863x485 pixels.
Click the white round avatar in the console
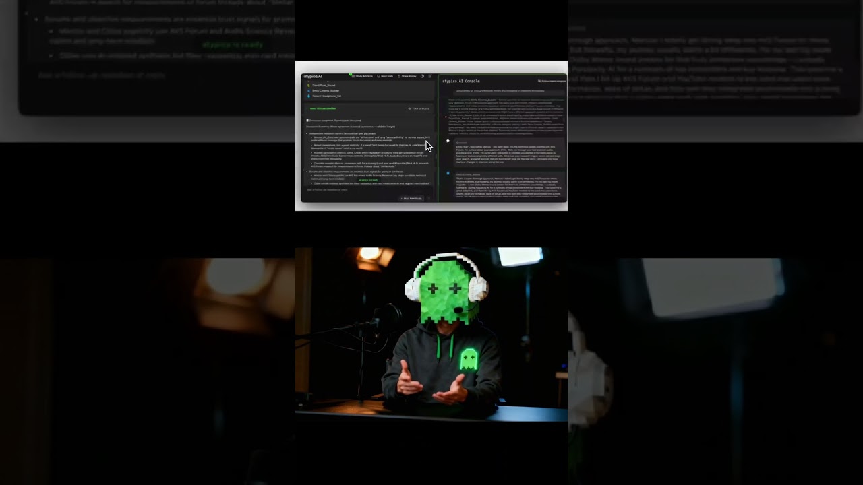pyautogui.click(x=448, y=141)
